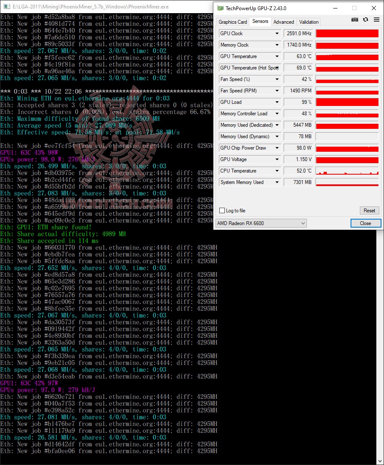Click console line 'Eth: GPU1: ETH share found!'
384x465 pixels.
[46, 228]
